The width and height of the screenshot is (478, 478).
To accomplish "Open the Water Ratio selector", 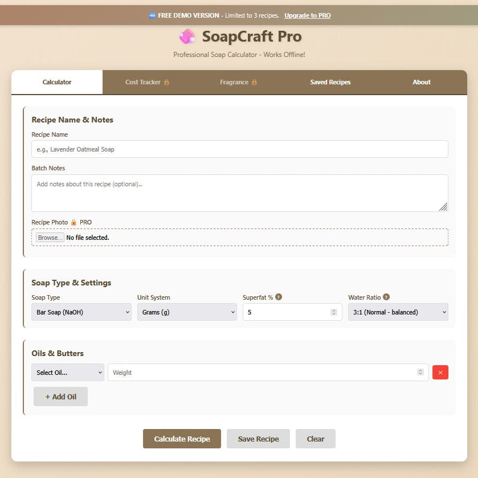I will (398, 312).
